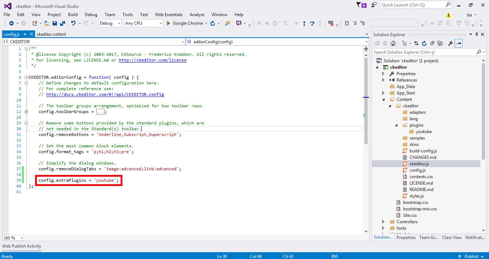
Task: Toggle auto-hide pin on Solution Explorer
Action: click(x=476, y=34)
